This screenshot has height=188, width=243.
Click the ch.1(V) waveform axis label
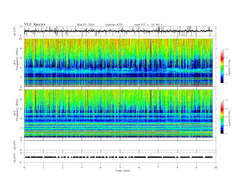coord(15,31)
